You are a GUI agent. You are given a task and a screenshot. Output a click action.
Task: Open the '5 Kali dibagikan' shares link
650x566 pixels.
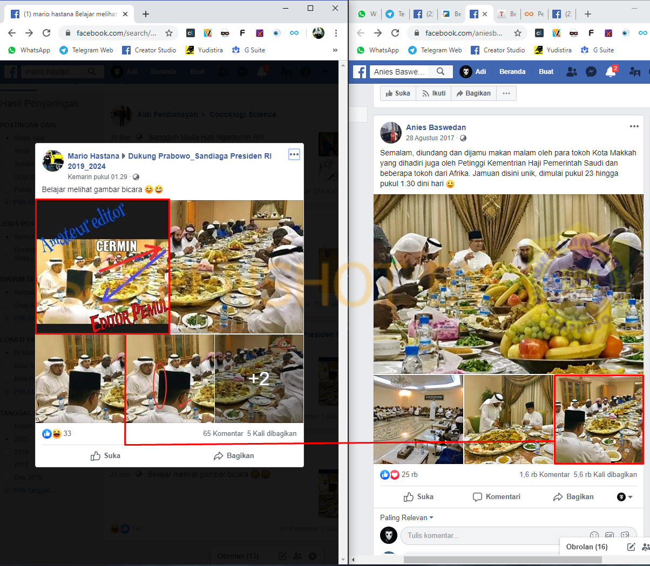coord(272,433)
